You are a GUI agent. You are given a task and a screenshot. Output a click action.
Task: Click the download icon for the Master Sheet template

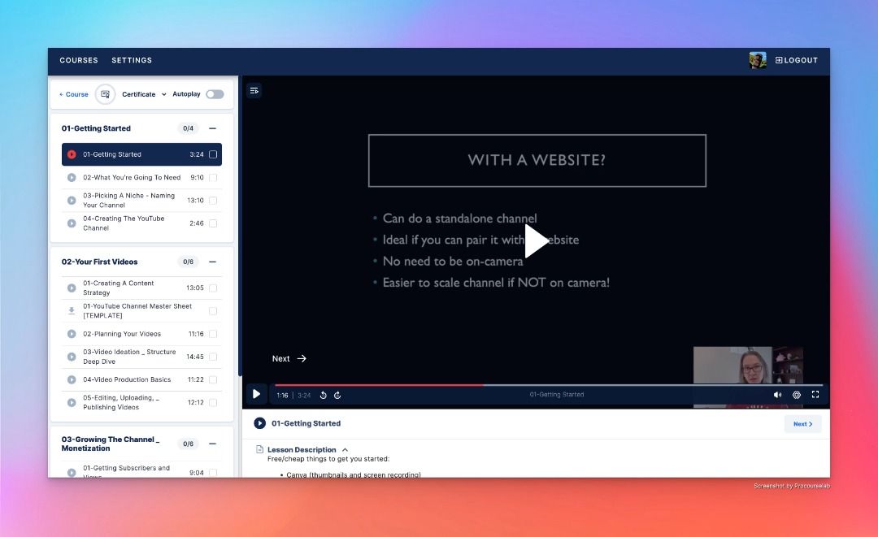pos(72,310)
